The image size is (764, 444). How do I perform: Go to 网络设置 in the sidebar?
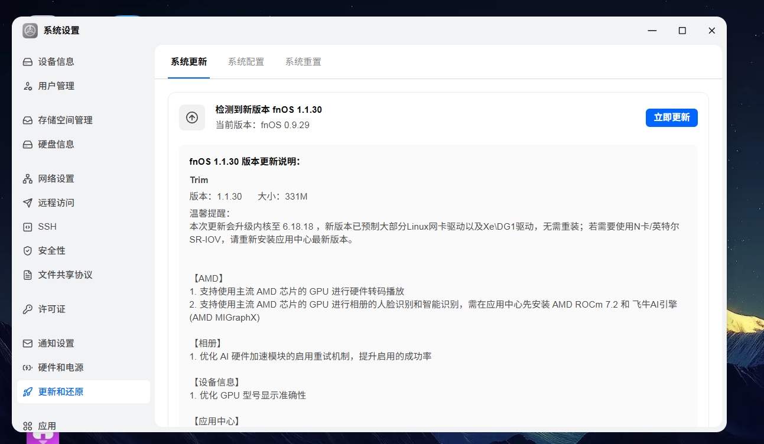(x=83, y=179)
